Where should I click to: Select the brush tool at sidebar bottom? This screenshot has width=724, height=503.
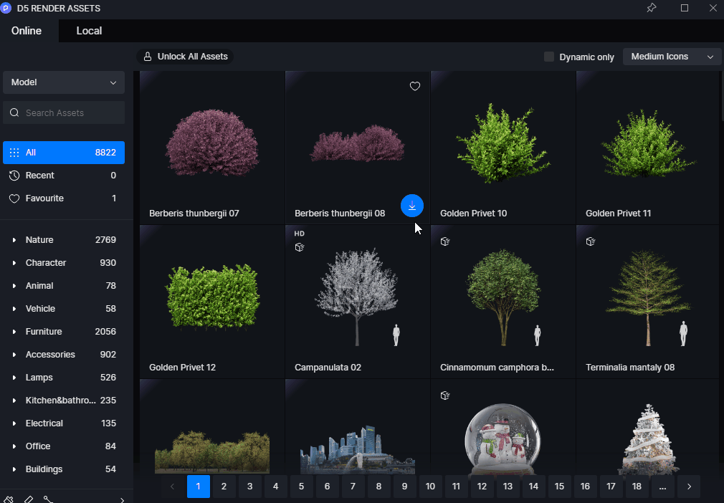(x=9, y=499)
